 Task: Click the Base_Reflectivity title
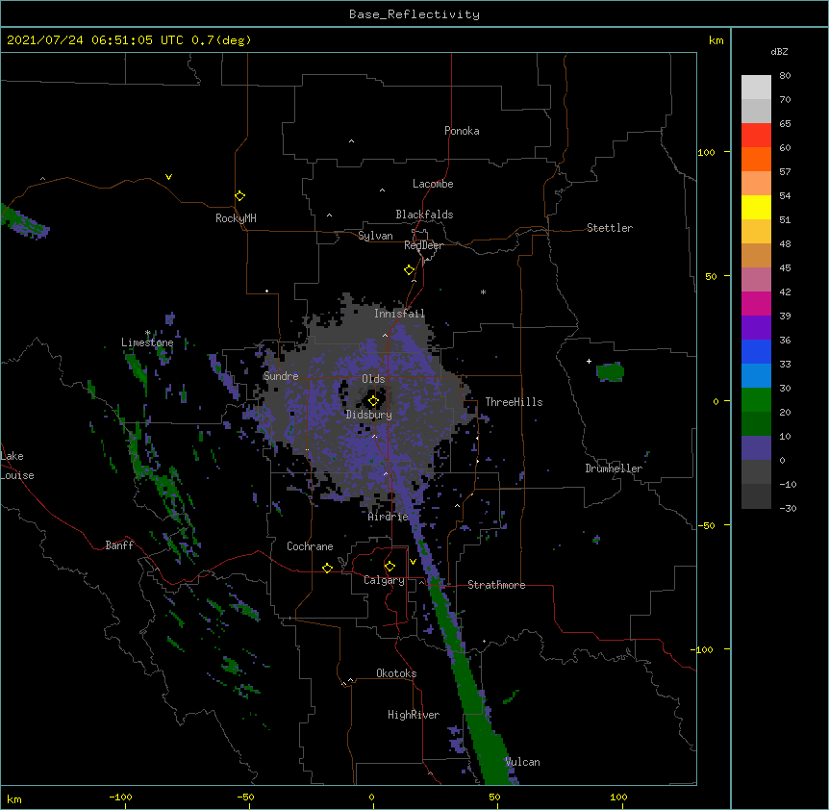[414, 14]
